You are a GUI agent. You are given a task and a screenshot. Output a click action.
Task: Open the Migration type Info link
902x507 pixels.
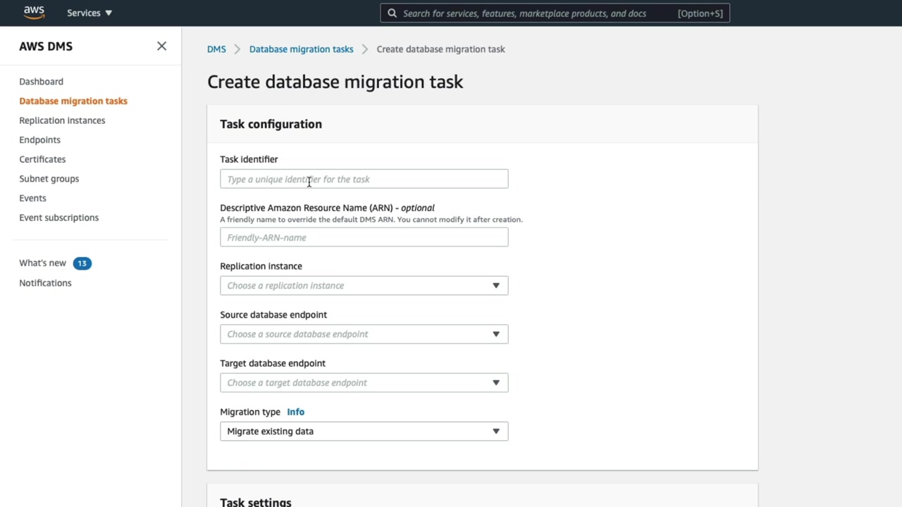[x=295, y=412]
